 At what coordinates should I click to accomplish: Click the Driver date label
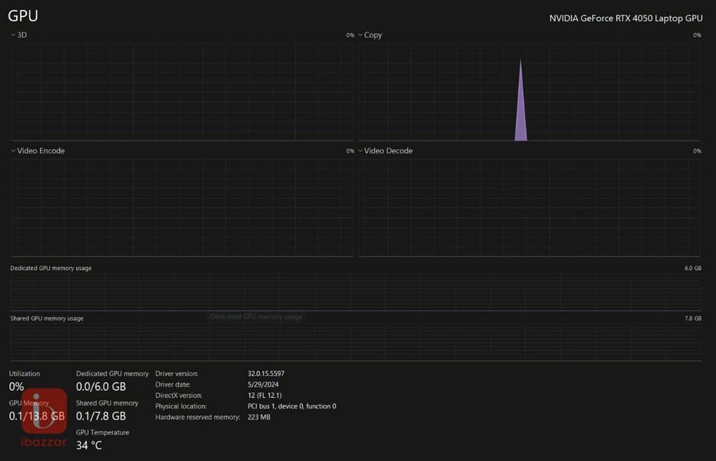point(173,385)
